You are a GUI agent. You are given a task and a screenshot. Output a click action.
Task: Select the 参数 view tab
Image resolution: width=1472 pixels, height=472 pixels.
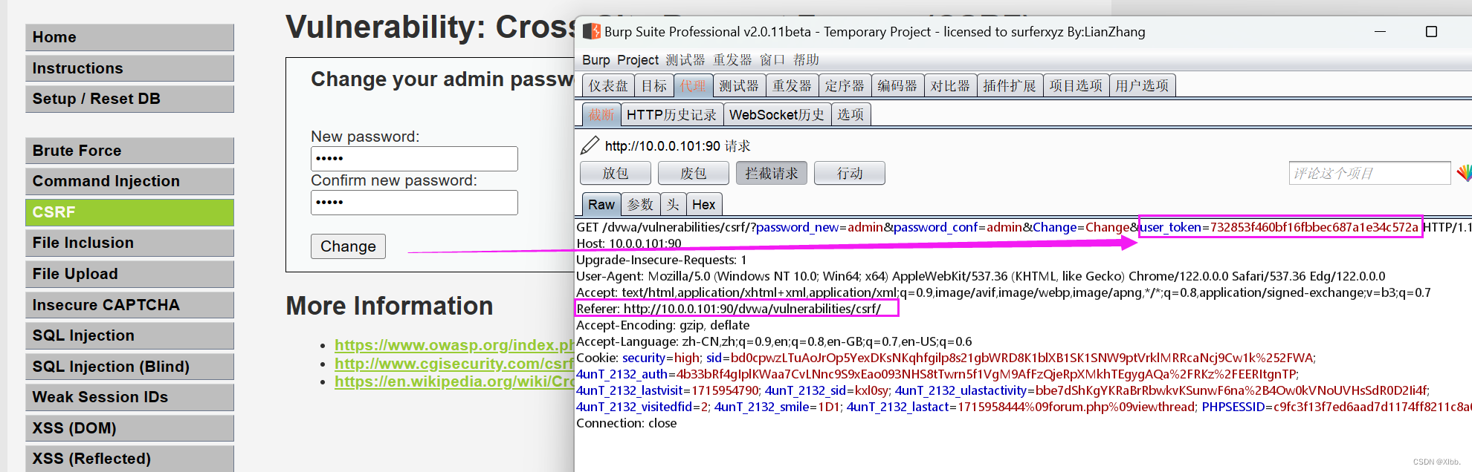[640, 204]
